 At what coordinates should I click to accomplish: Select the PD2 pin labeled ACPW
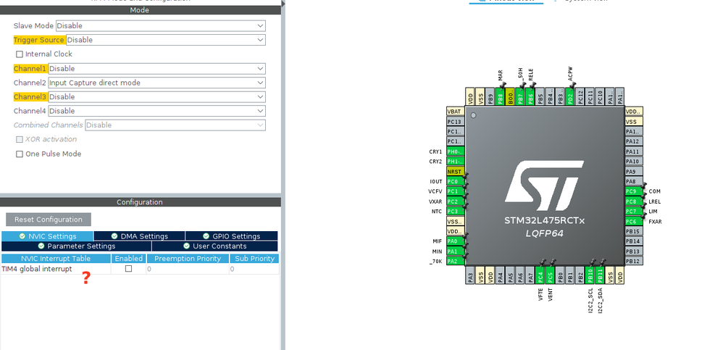pyautogui.click(x=570, y=96)
